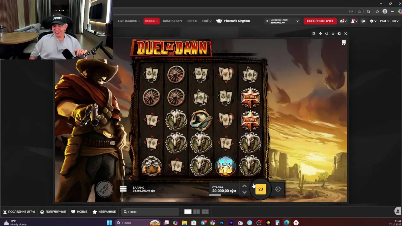
Task: Open the BONUS menu
Action: point(151,21)
